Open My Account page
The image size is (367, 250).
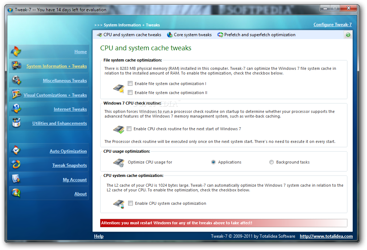pos(75,180)
